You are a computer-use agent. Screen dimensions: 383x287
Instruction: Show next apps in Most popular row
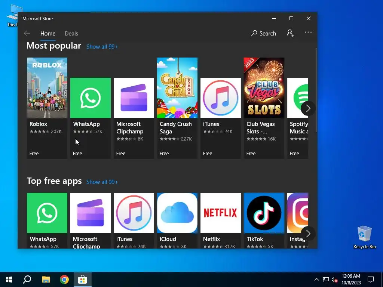pyautogui.click(x=308, y=108)
